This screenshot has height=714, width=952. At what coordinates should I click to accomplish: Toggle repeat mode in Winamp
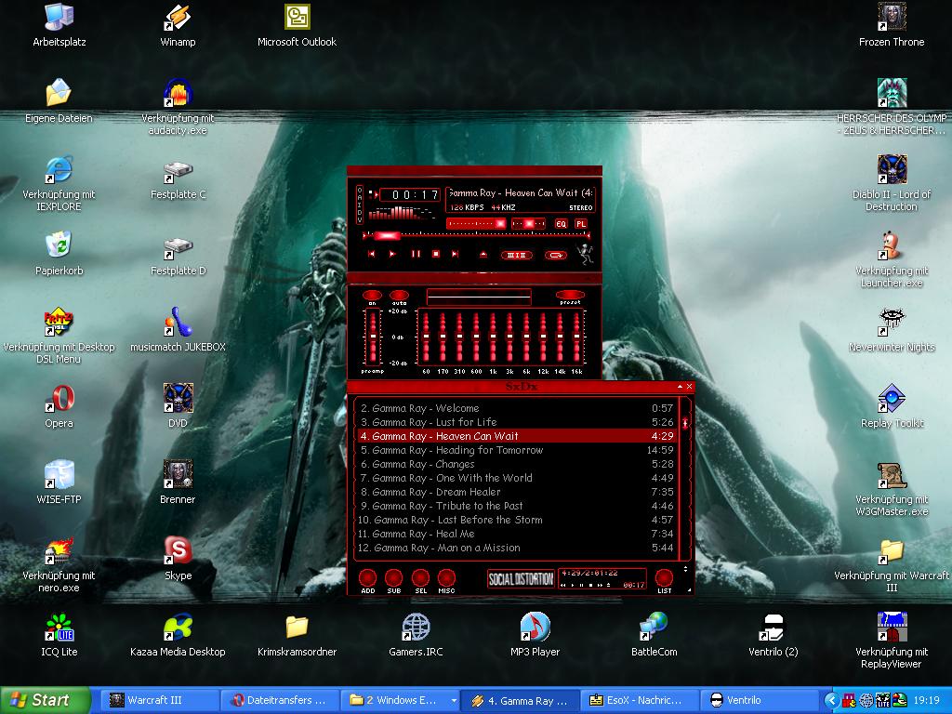(x=556, y=255)
